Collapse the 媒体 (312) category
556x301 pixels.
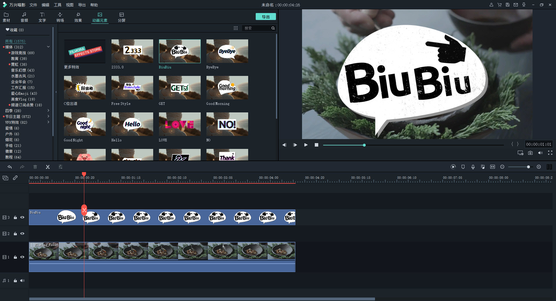click(48, 47)
